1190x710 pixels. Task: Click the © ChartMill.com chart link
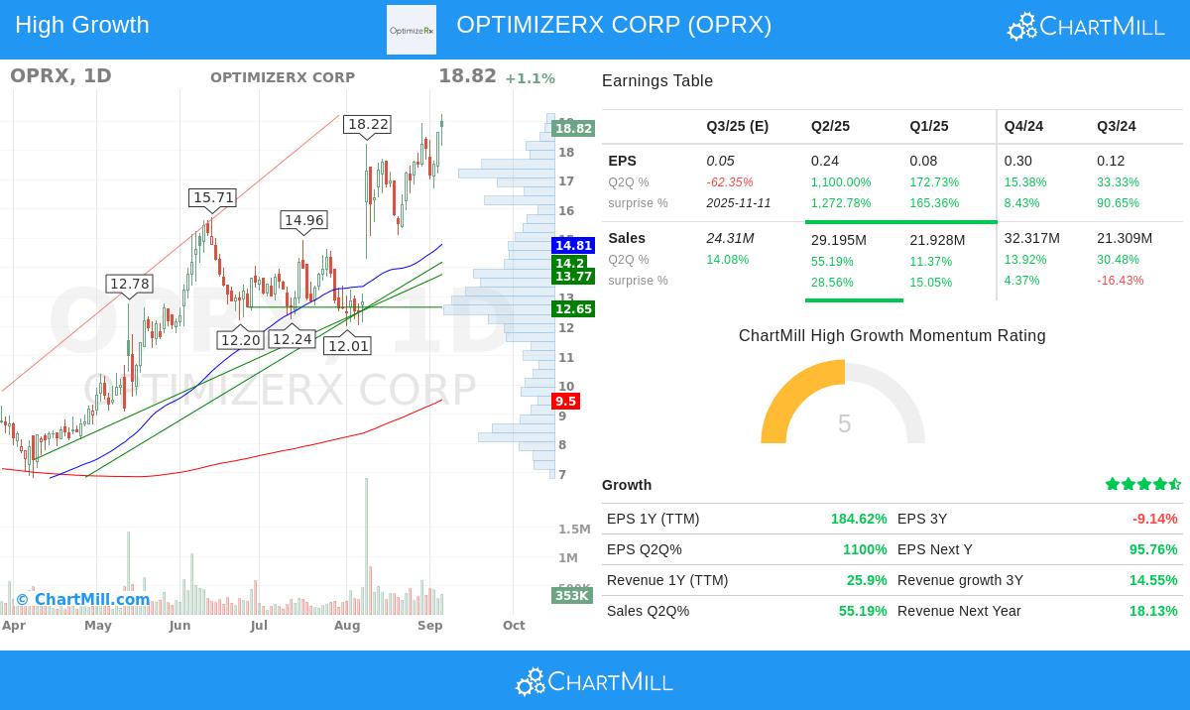click(x=82, y=599)
